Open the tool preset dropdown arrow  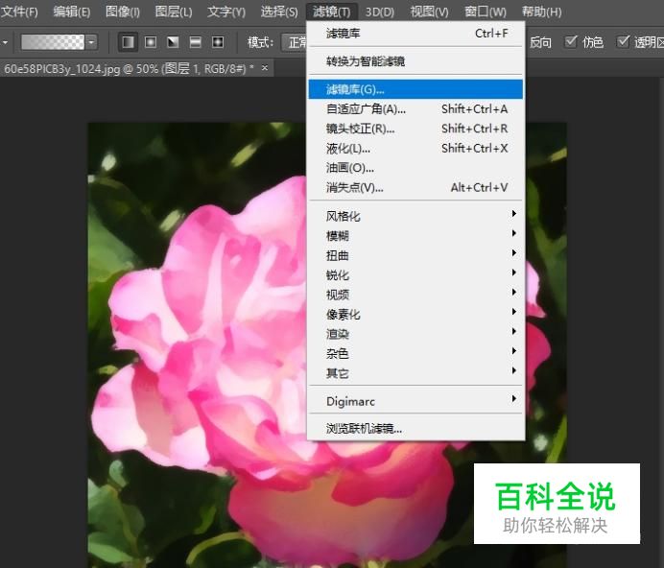point(5,42)
